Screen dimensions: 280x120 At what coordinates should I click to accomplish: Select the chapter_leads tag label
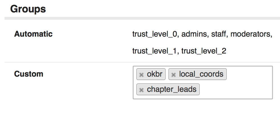click(172, 89)
